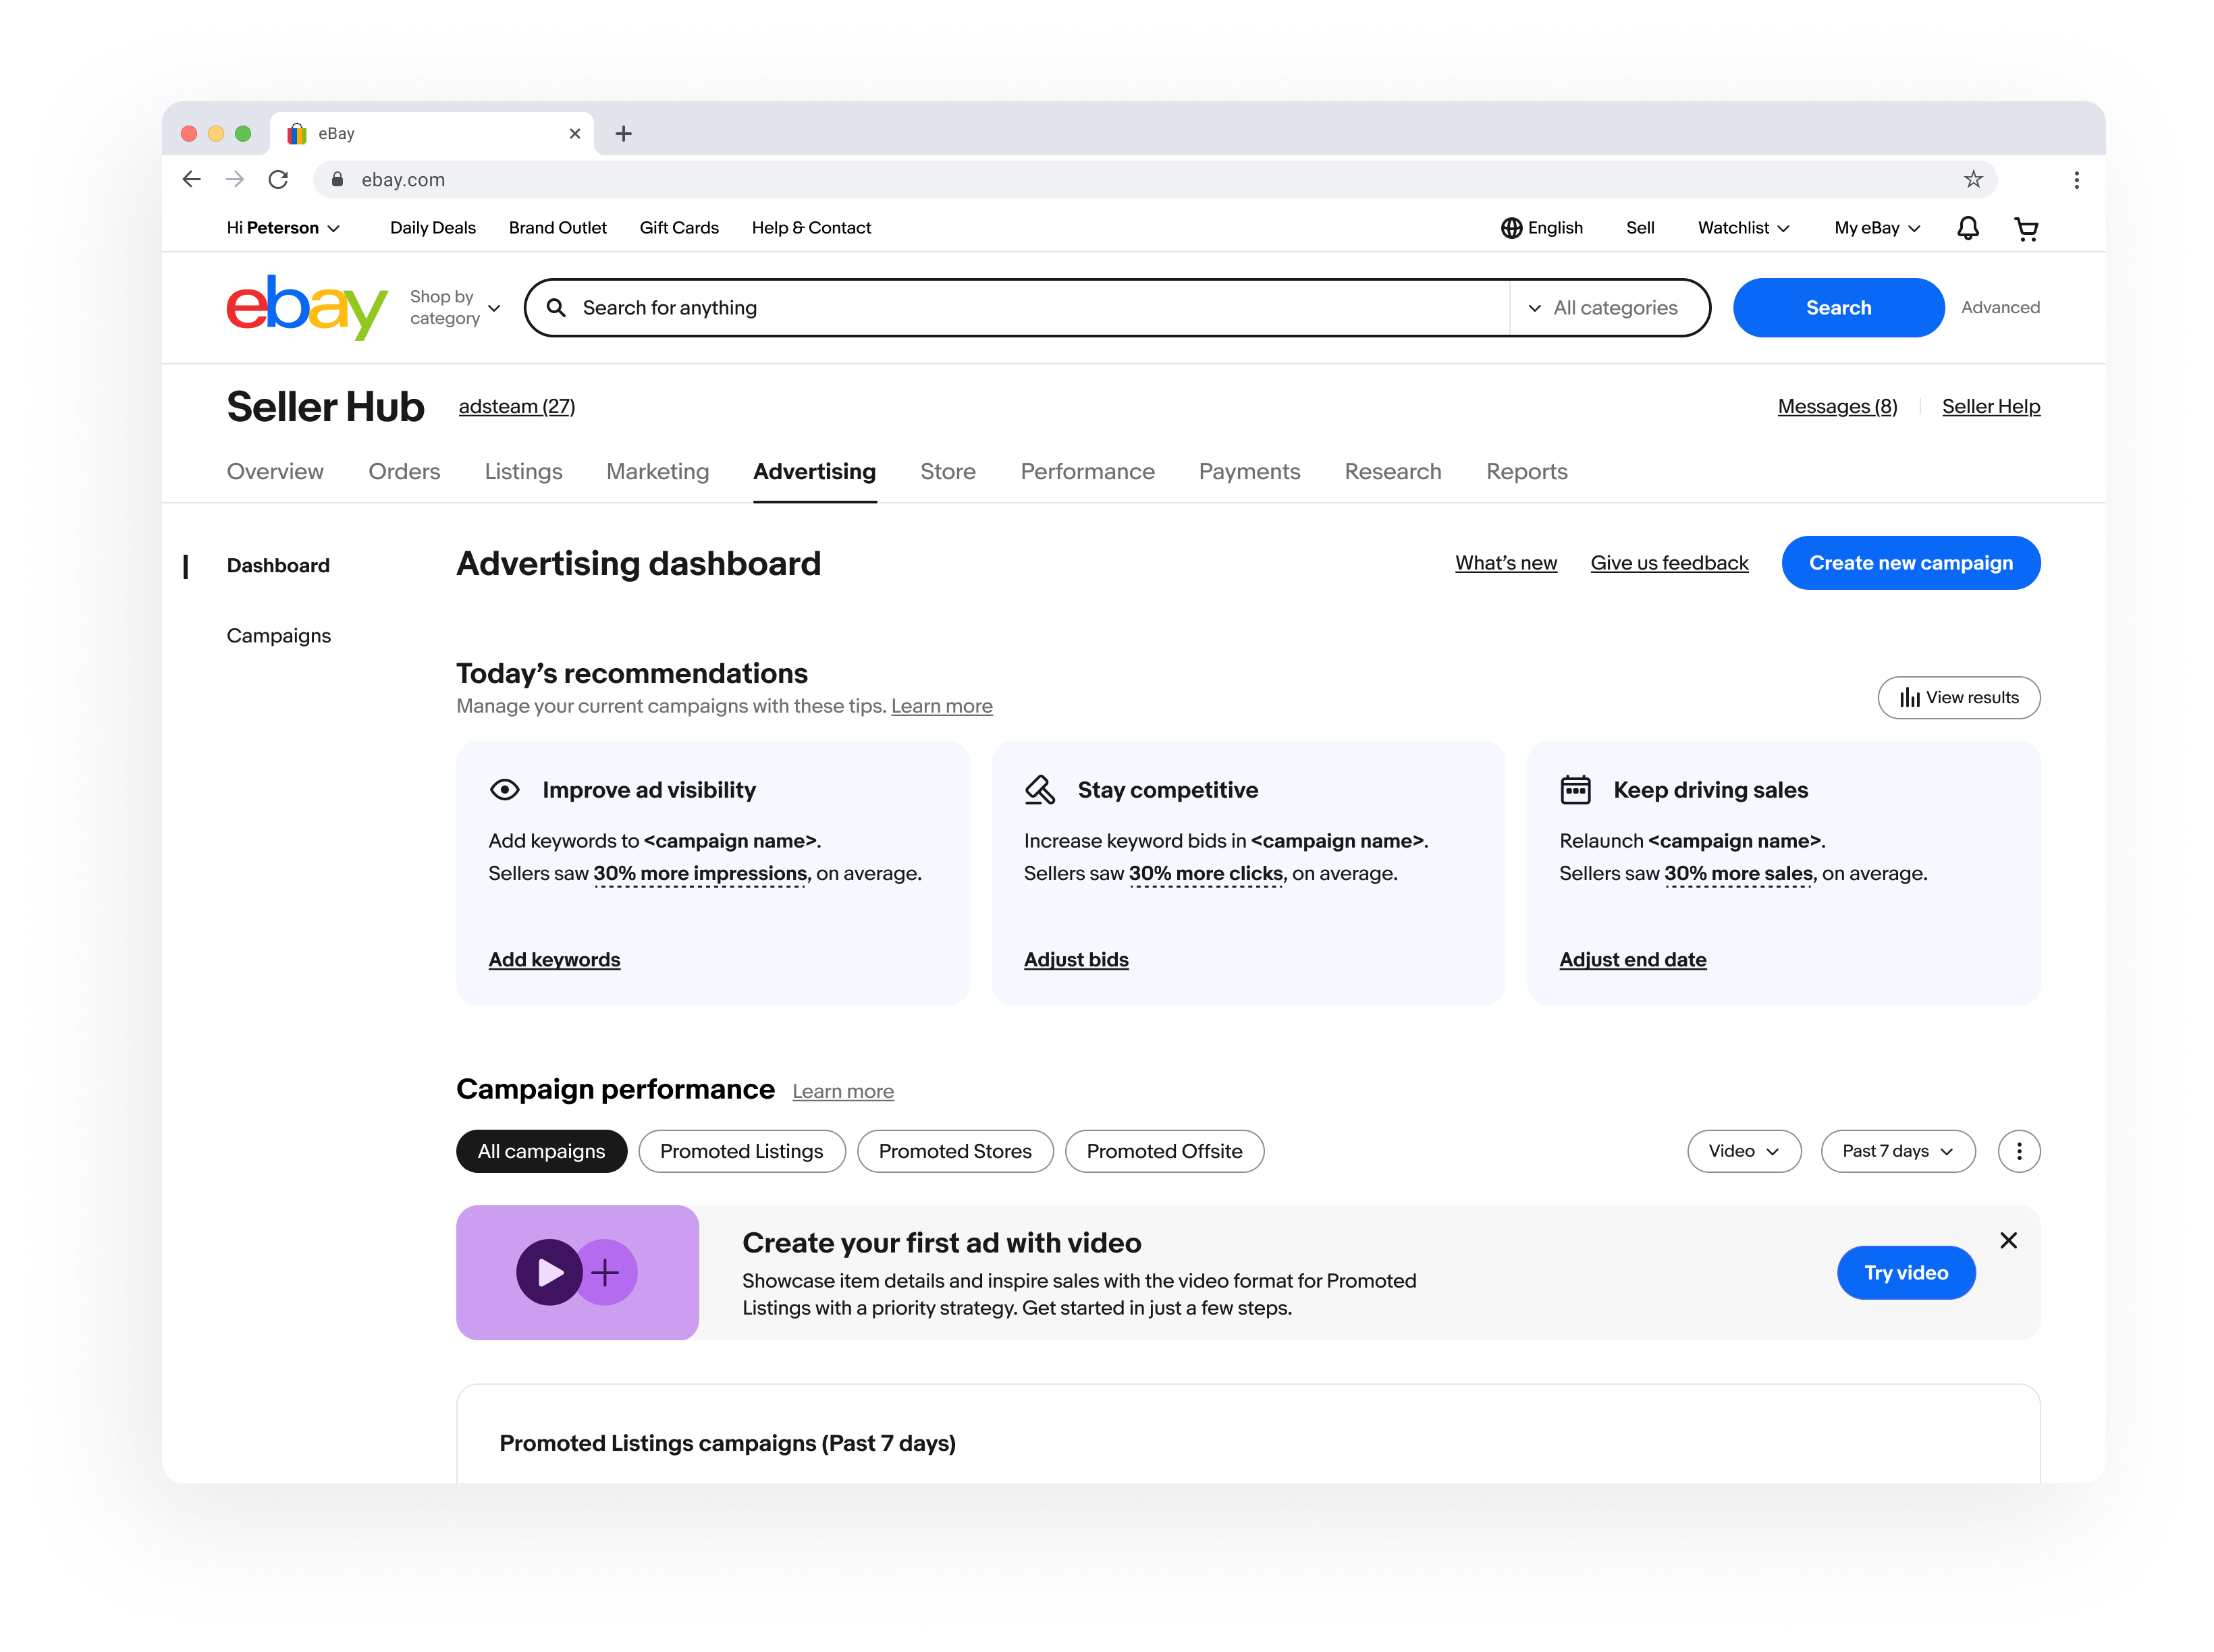The width and height of the screenshot is (2214, 1652).
Task: Switch to the Marketing tab
Action: coord(657,471)
